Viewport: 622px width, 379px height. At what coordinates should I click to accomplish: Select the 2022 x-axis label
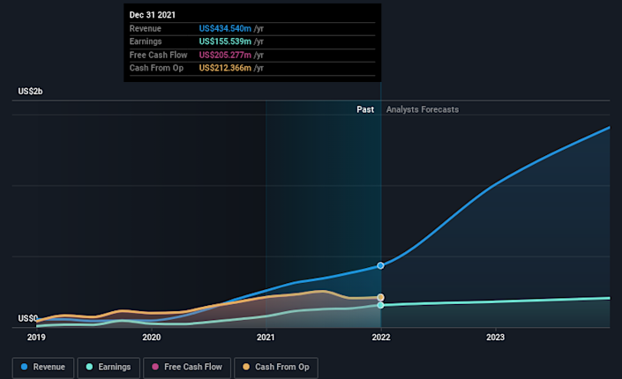click(x=381, y=337)
